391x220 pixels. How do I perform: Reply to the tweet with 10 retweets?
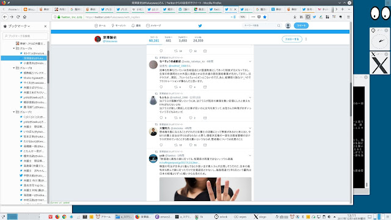pos(161,51)
